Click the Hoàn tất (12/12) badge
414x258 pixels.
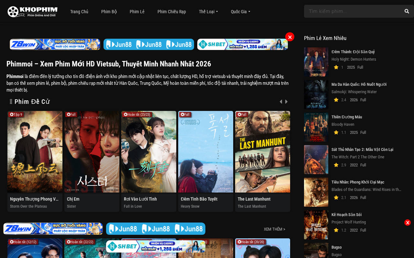pos(23,242)
